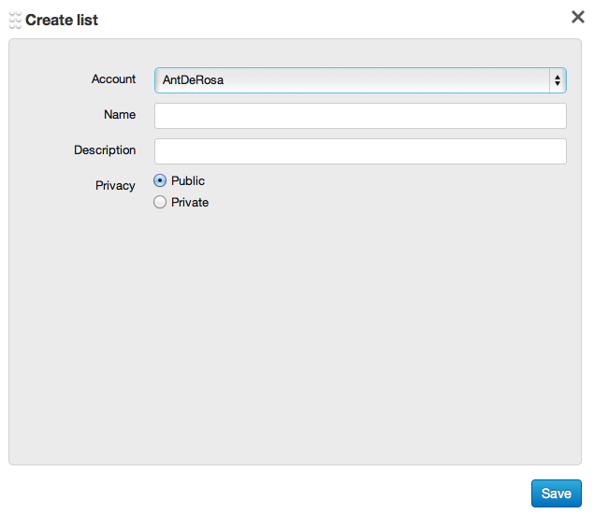Screen dimensions: 594x514
Task: Select the Public radio button
Action: (x=160, y=181)
